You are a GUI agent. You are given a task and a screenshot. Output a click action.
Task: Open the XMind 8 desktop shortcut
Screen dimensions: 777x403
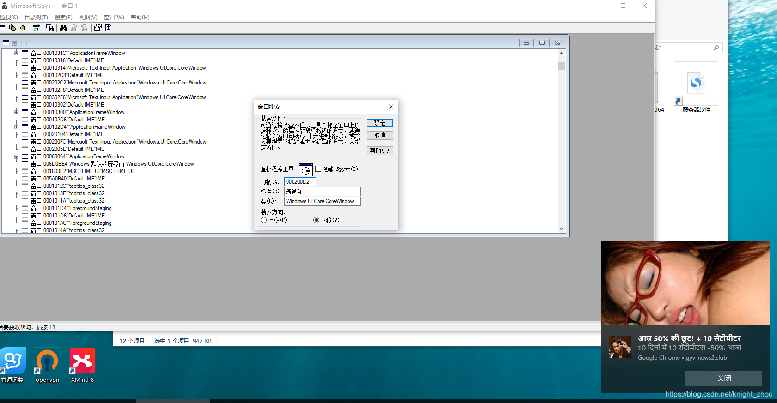point(82,366)
